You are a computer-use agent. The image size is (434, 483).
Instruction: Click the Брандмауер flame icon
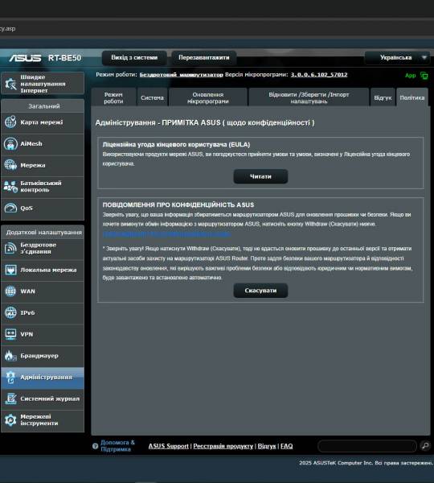(10, 356)
